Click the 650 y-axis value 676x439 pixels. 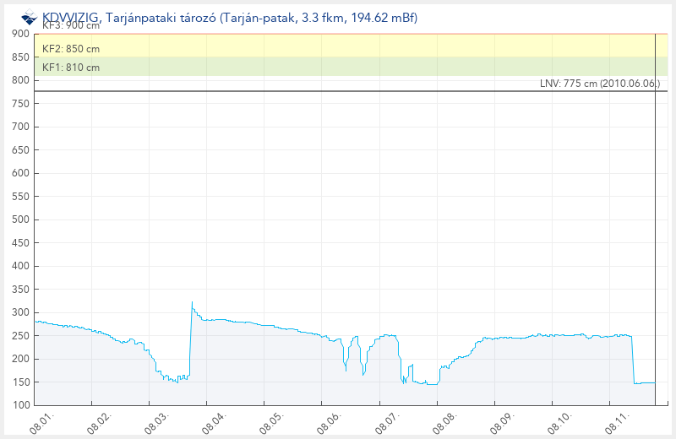tap(20, 150)
